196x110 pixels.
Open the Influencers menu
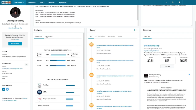[19, 3]
